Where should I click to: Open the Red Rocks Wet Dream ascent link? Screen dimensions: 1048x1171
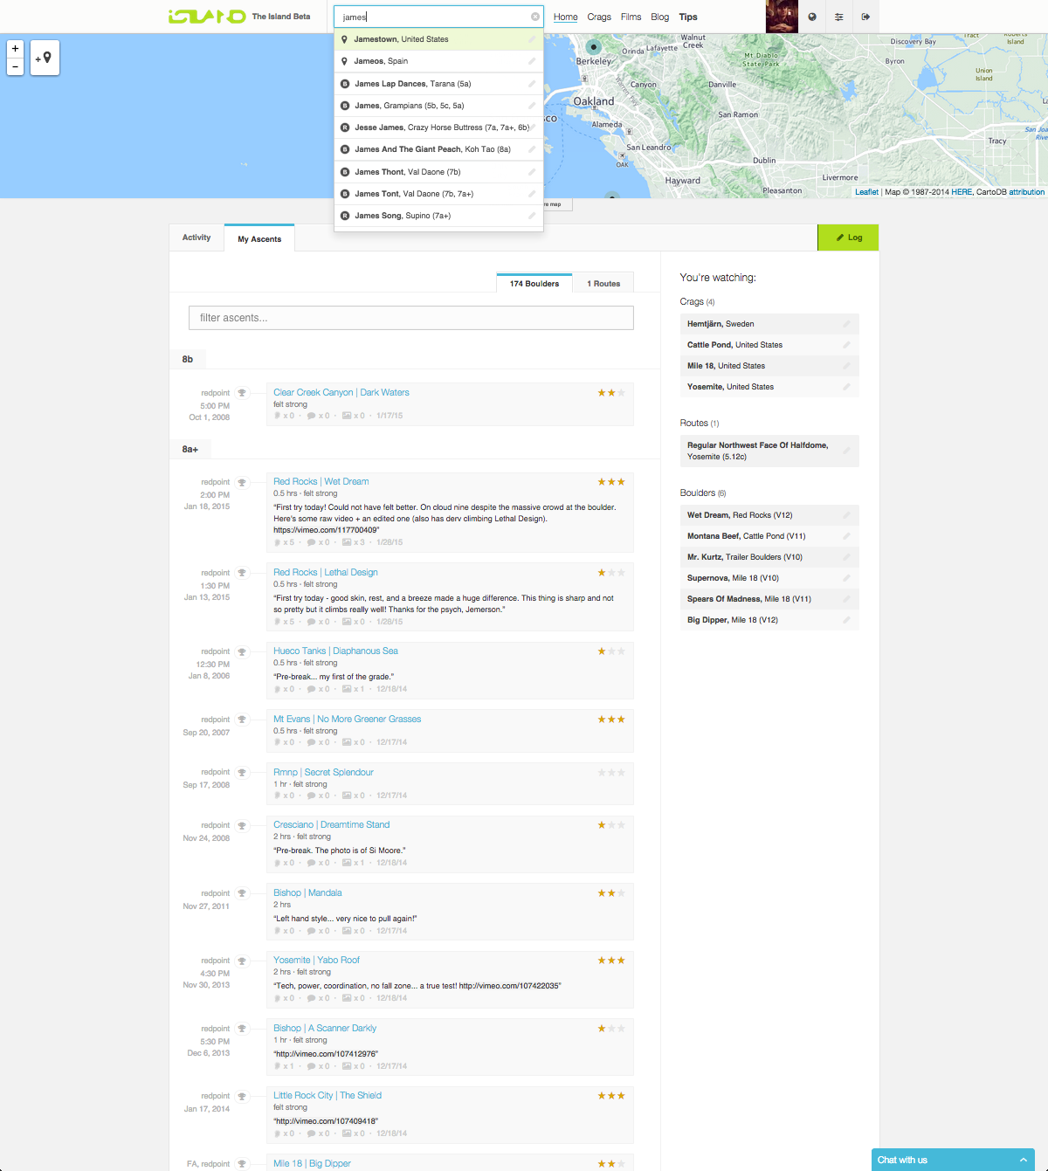coord(321,481)
